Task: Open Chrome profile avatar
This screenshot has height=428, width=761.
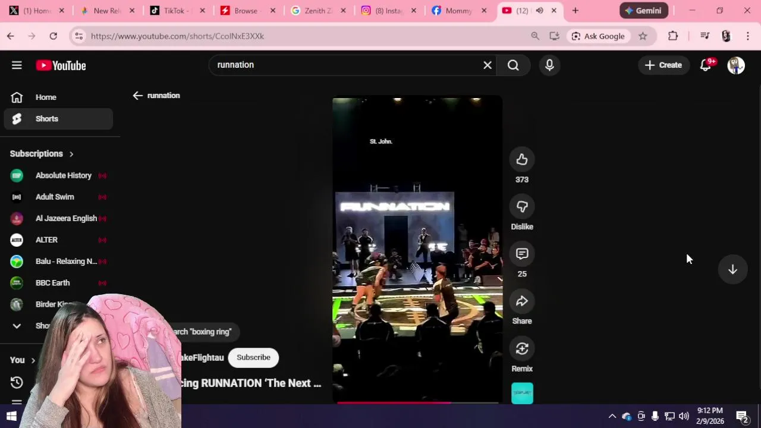Action: (x=726, y=36)
